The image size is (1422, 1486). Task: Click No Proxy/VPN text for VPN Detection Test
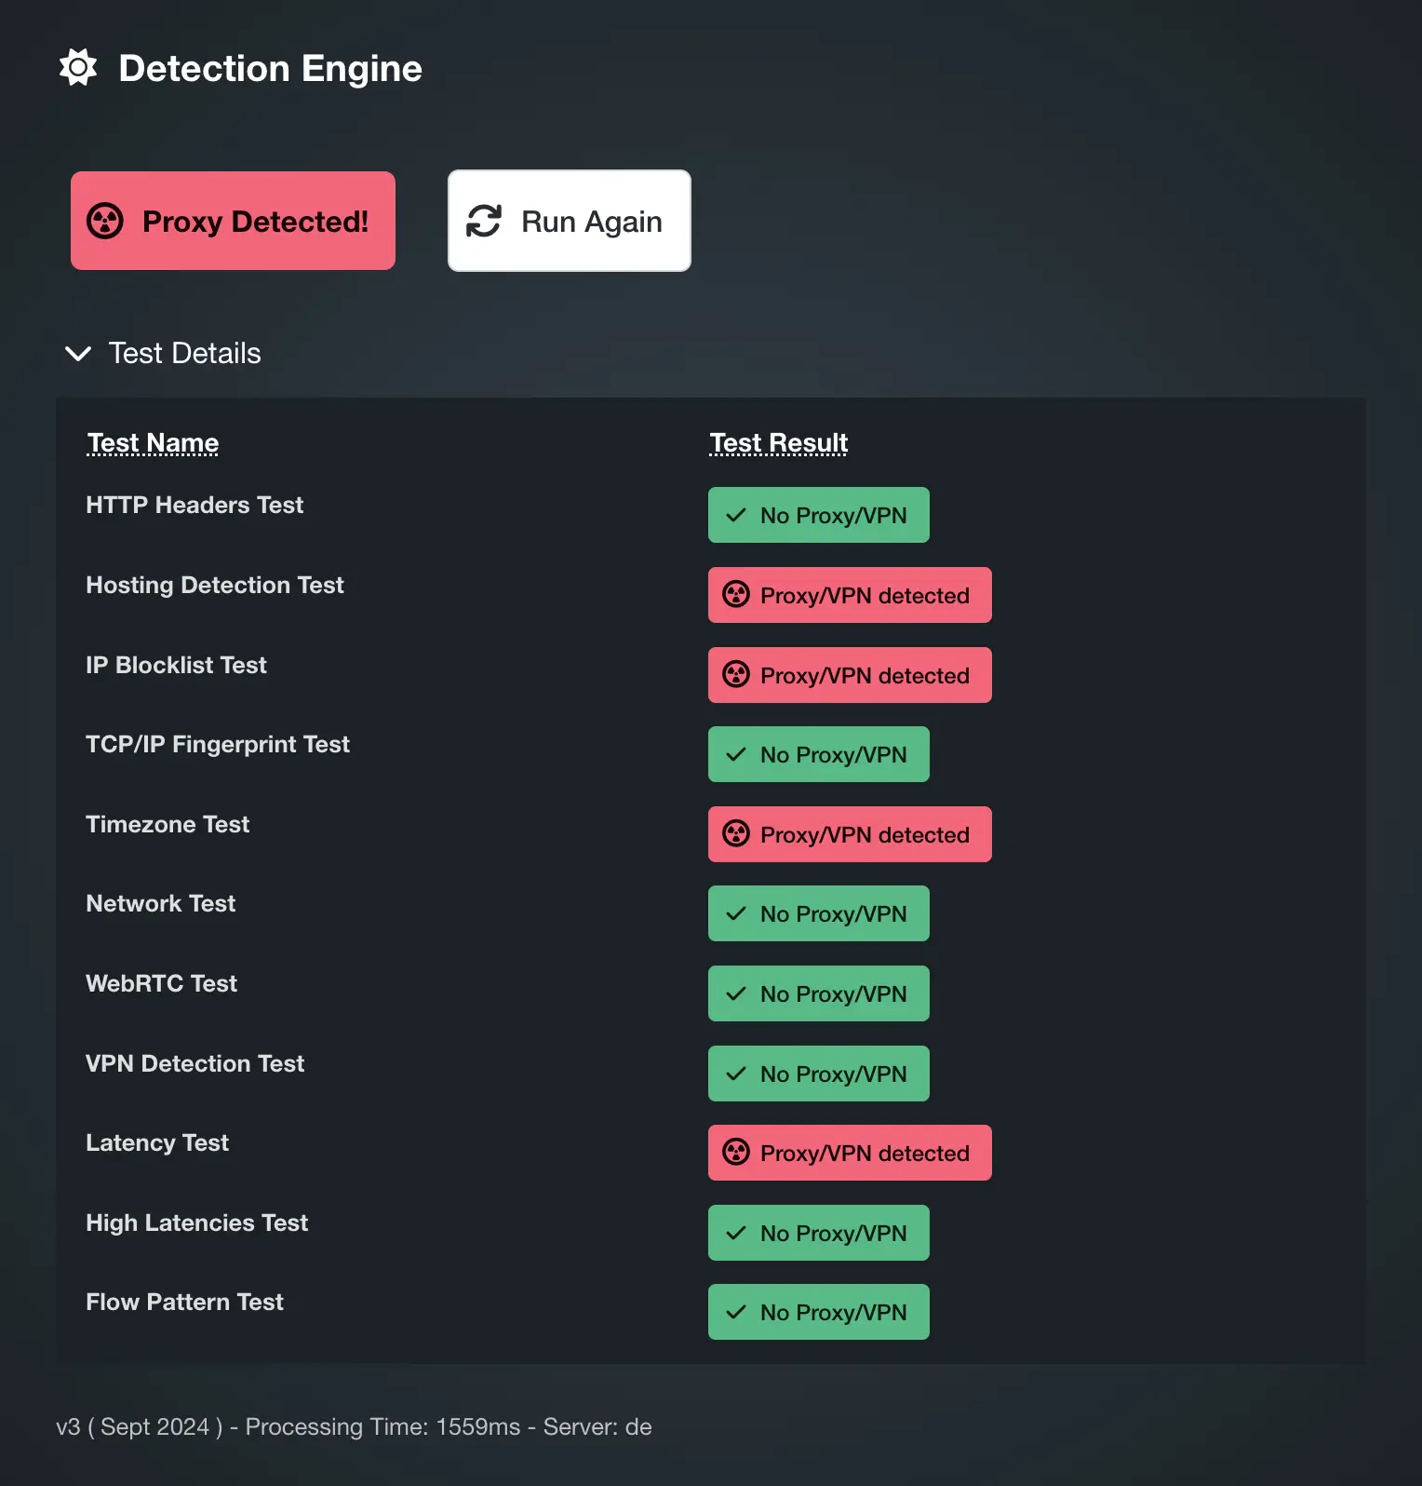pyautogui.click(x=834, y=1074)
